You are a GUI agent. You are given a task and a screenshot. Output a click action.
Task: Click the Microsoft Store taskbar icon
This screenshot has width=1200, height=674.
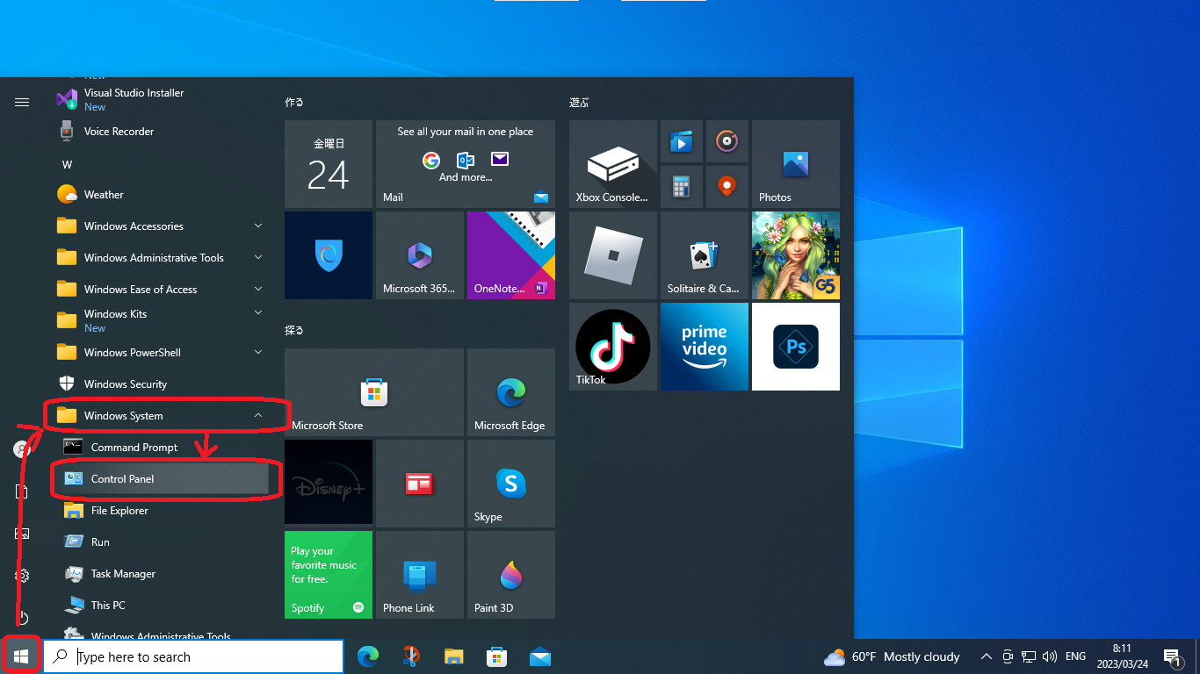tap(496, 656)
